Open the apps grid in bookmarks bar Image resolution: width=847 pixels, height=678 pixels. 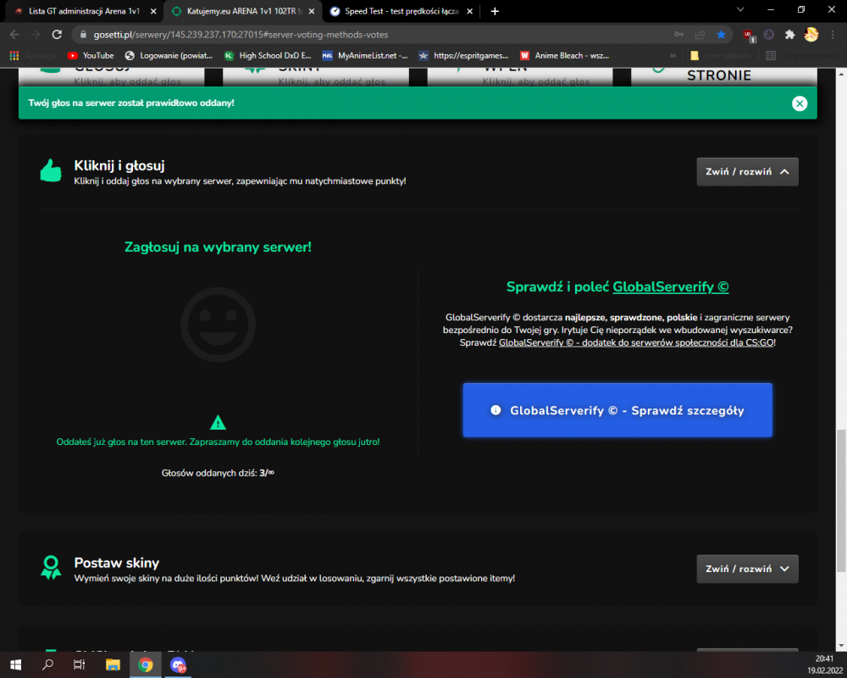pyautogui.click(x=14, y=56)
